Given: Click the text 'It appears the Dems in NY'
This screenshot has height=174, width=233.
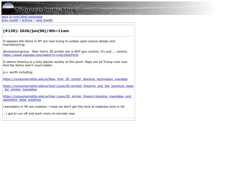Looking at the screenshot, I should (22, 41).
